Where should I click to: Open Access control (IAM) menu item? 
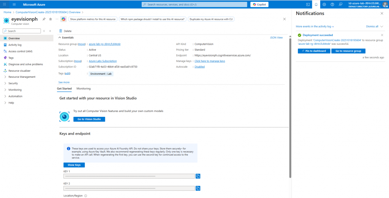tap(20, 51)
